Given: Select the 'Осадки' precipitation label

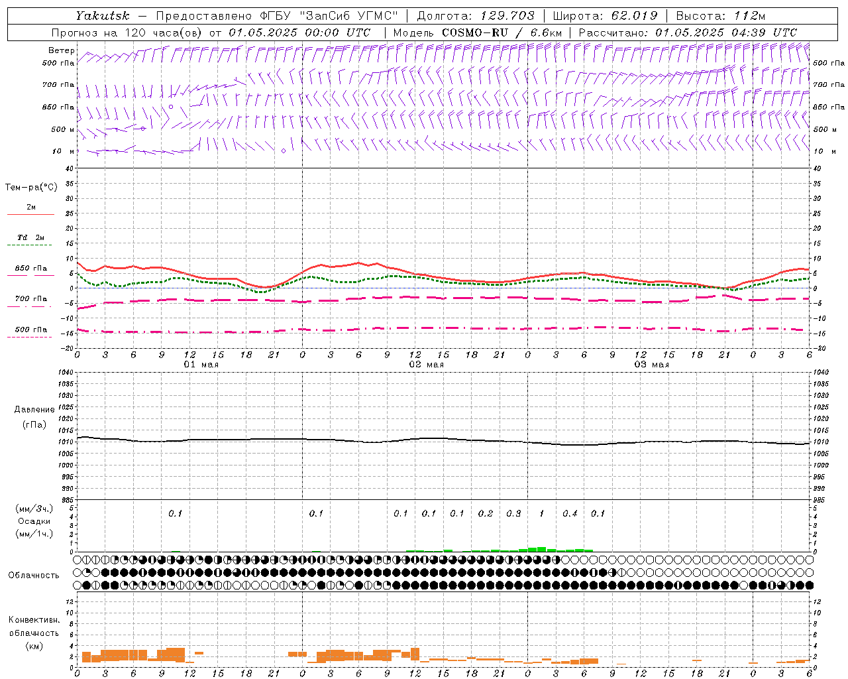Looking at the screenshot, I should [x=34, y=521].
